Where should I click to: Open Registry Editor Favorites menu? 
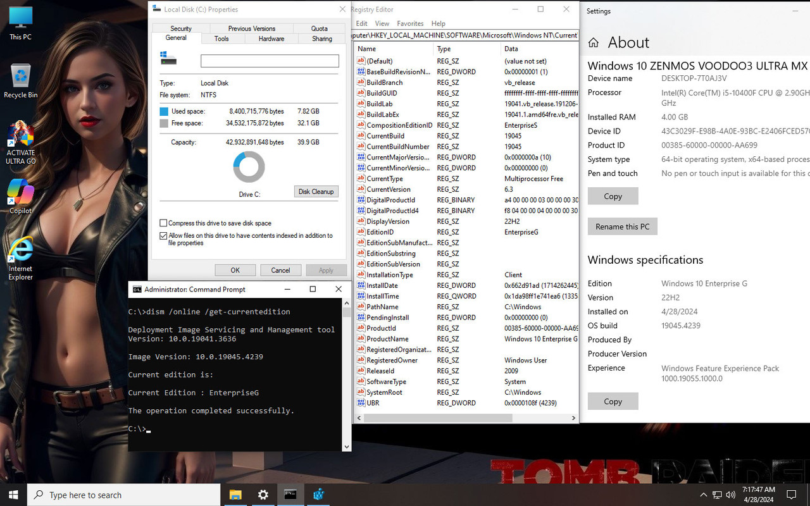pos(410,23)
